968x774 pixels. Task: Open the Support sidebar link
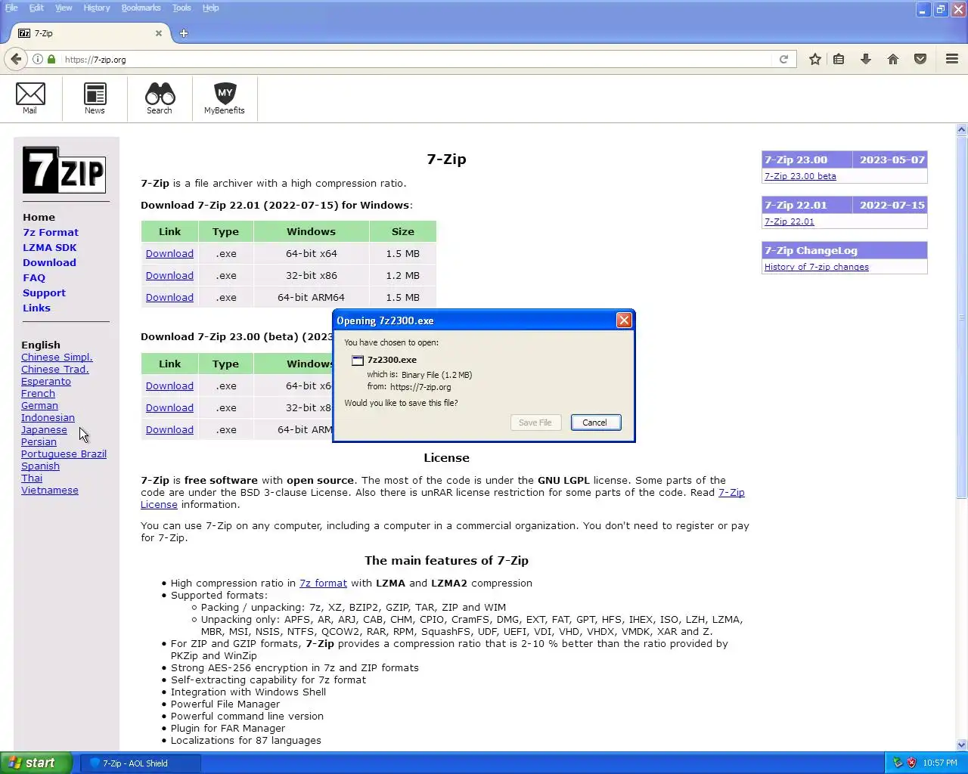coord(44,293)
